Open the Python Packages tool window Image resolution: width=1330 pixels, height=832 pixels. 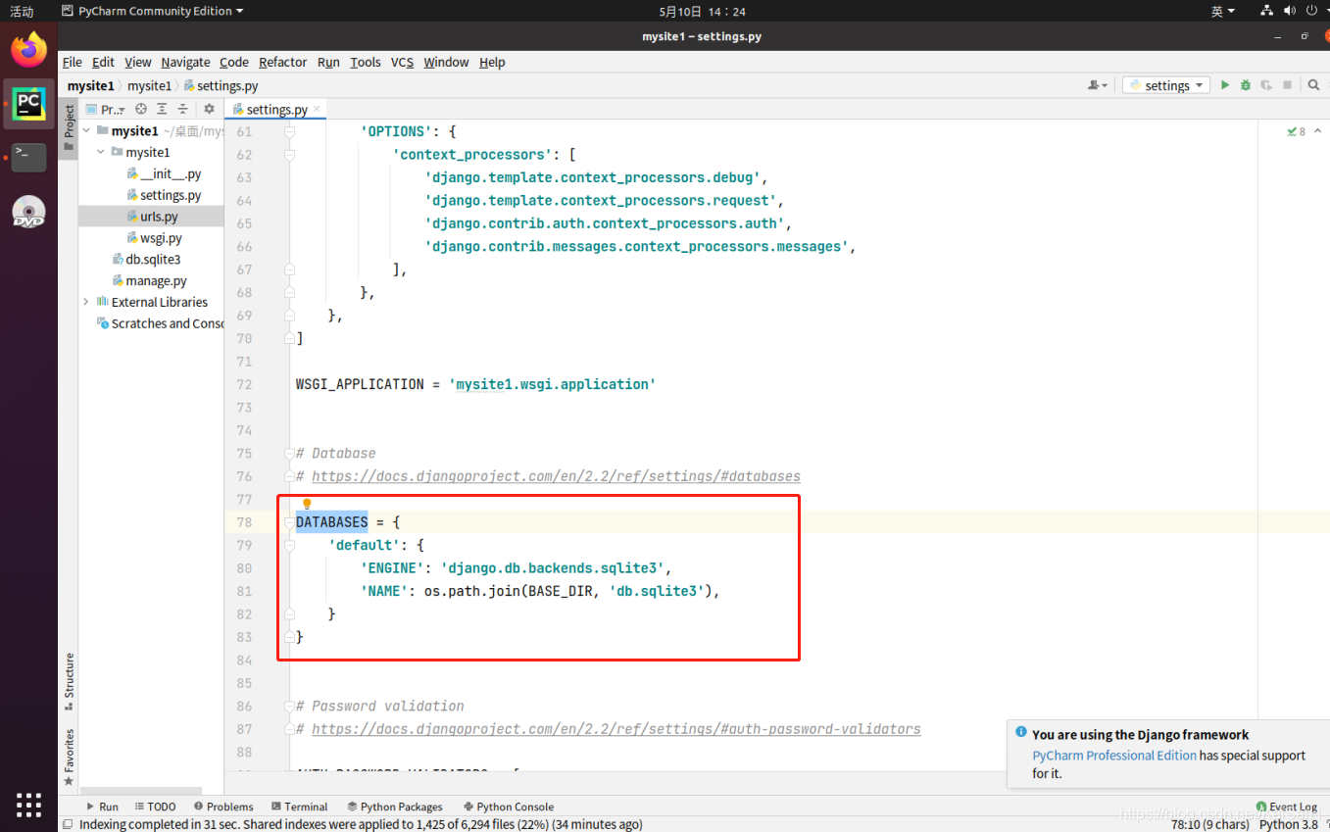pyautogui.click(x=395, y=807)
